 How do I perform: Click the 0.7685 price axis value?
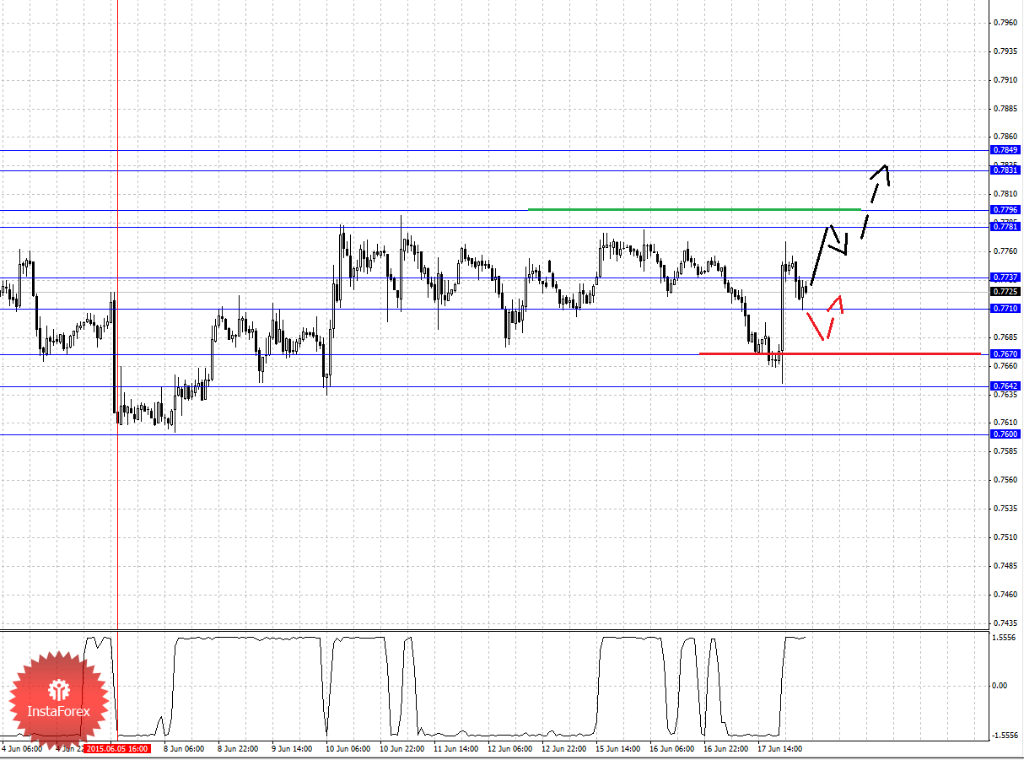[x=1005, y=337]
